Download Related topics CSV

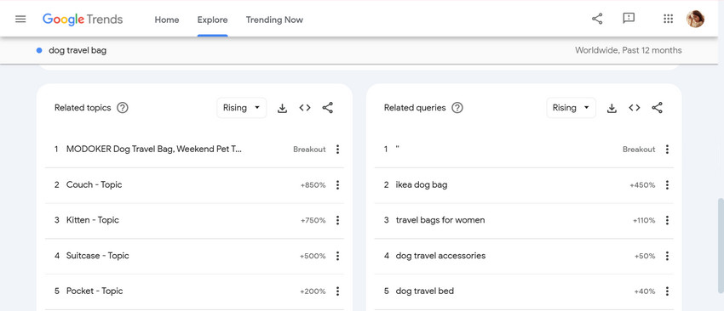[x=282, y=108]
